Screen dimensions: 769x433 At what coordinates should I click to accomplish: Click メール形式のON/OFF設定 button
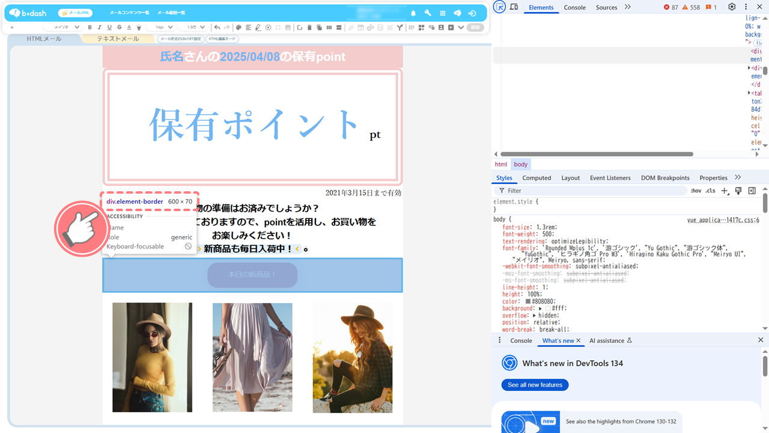(x=180, y=38)
